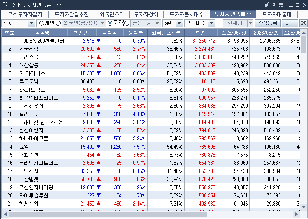Click the horizontal scrollbar thumb
308x219 pixels.
click(108, 214)
